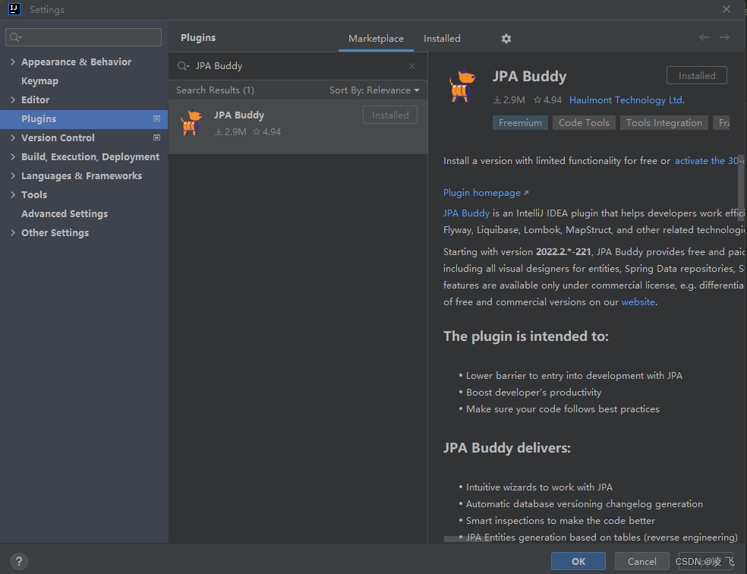Expand the Tools settings node
The height and width of the screenshot is (574, 747).
point(13,195)
